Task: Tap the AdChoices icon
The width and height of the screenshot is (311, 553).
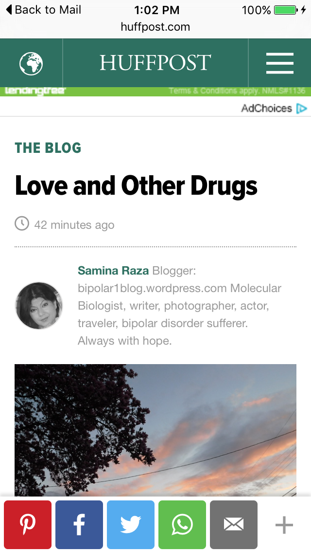Action: pos(302,108)
